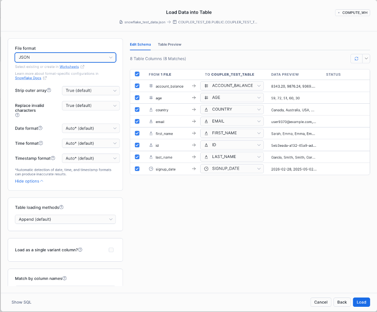Click help icon beside Table loading methods

click(62, 207)
